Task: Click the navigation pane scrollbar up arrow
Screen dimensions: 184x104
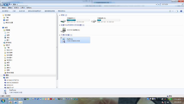Action: pyautogui.click(x=57, y=14)
